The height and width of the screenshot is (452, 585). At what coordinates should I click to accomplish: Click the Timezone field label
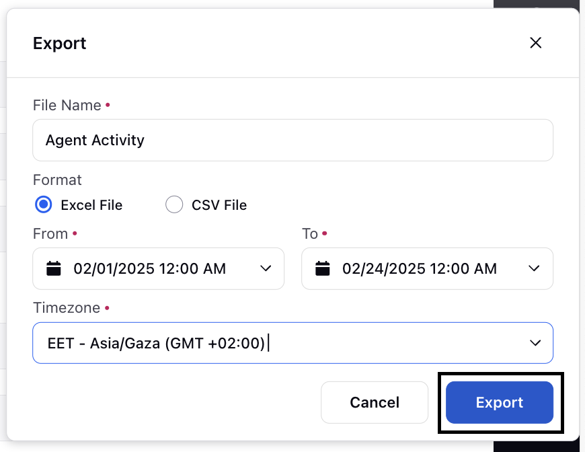(x=67, y=308)
